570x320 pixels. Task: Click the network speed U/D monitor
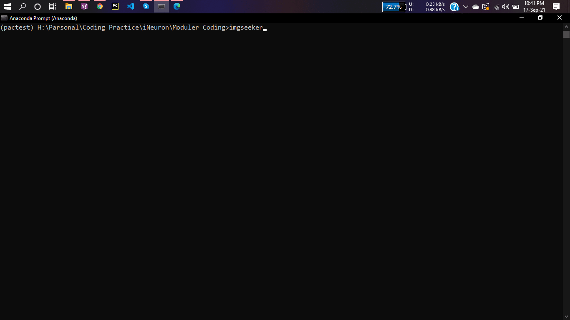point(427,7)
